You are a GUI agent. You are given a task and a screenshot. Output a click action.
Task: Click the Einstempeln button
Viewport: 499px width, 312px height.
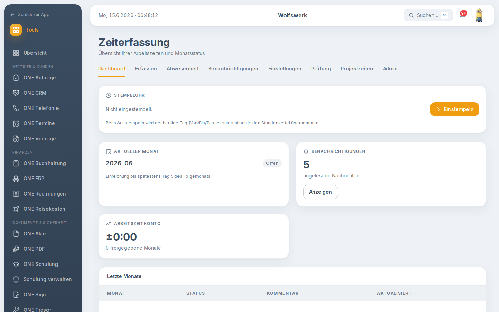tap(455, 109)
